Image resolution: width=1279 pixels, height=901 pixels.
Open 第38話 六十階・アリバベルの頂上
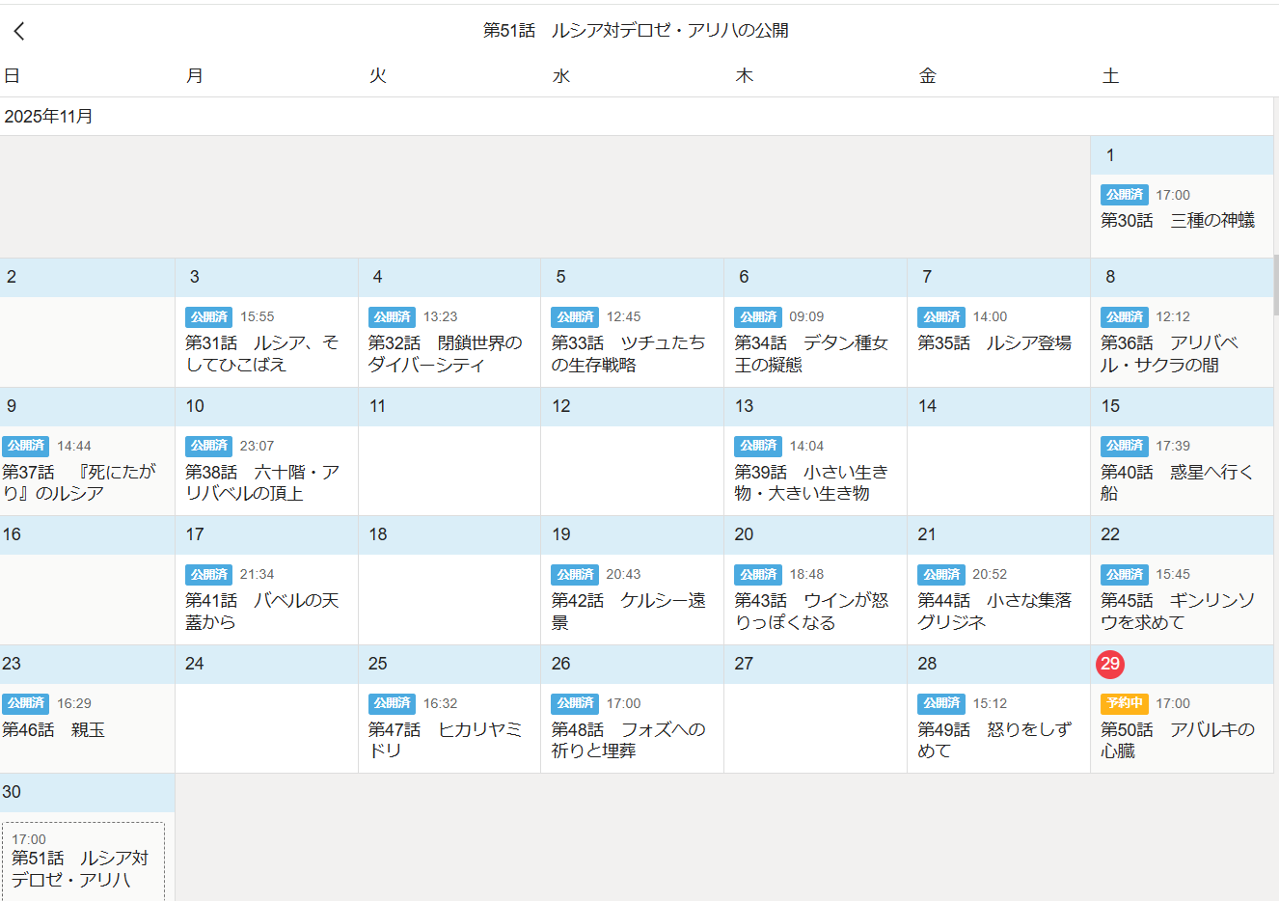pos(261,482)
